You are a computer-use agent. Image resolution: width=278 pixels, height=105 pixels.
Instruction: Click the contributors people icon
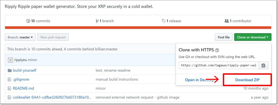tap(226, 21)
